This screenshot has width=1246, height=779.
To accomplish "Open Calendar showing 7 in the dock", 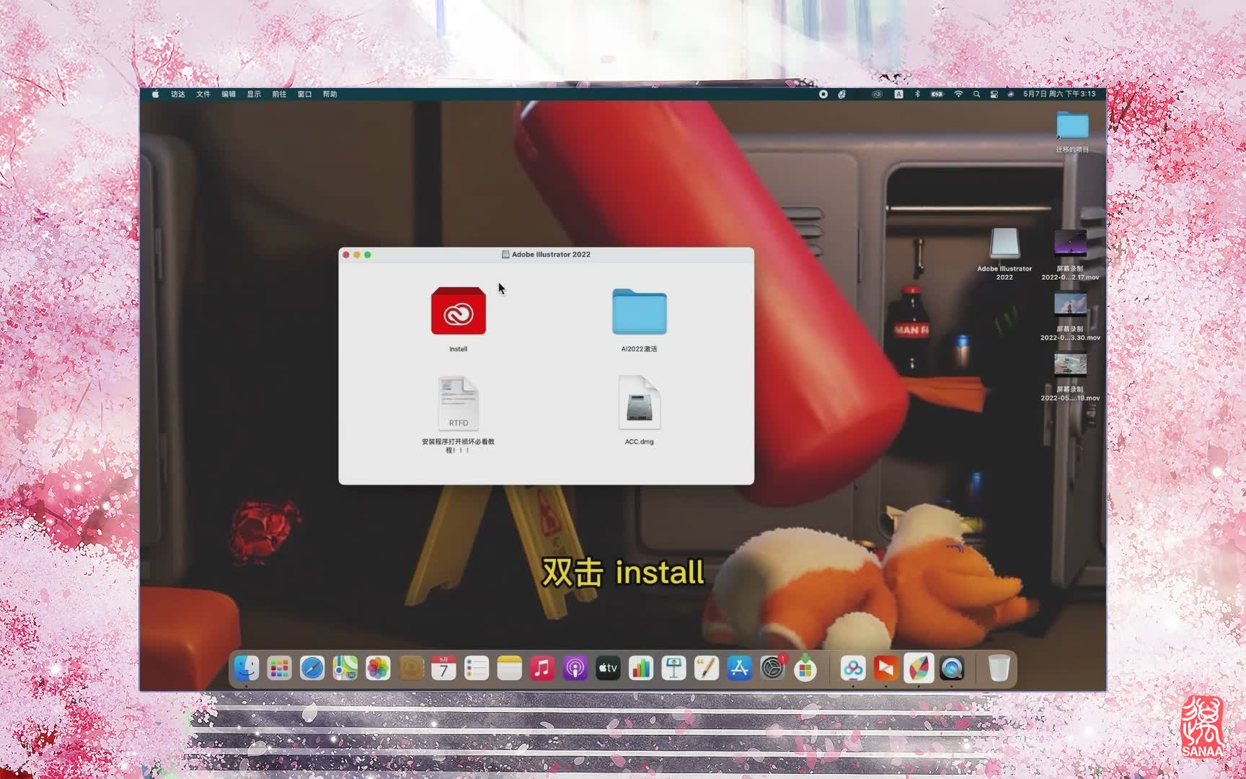I will click(x=443, y=668).
